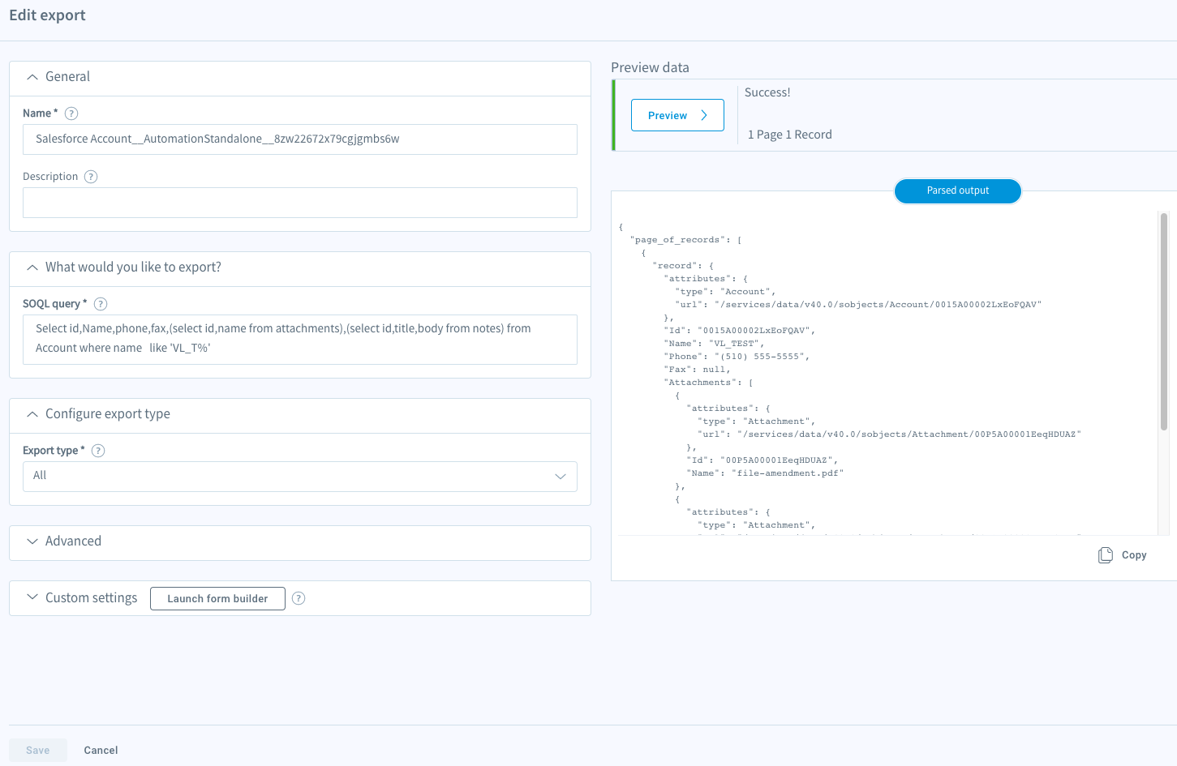Screen dimensions: 1177x766
Task: Click the "Fax": null output line
Action: pos(697,370)
